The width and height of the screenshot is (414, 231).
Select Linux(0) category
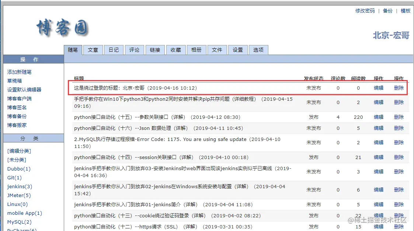pyautogui.click(x=17, y=204)
